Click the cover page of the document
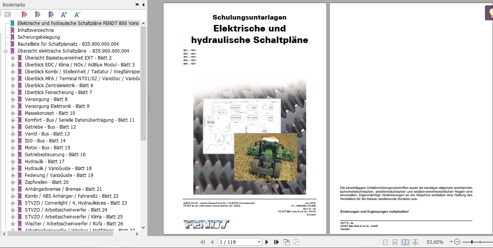This screenshot has width=493, height=248. pyautogui.click(x=245, y=119)
